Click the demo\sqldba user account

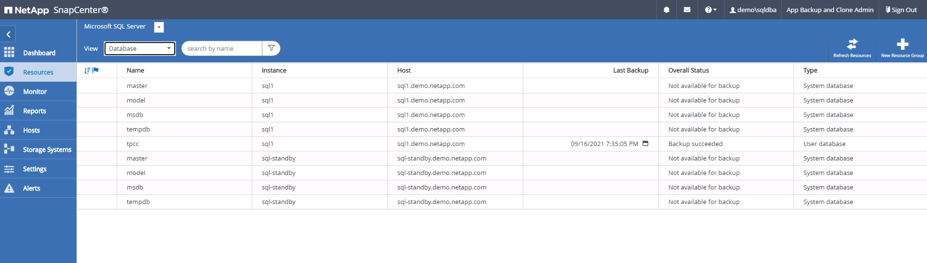coord(753,10)
